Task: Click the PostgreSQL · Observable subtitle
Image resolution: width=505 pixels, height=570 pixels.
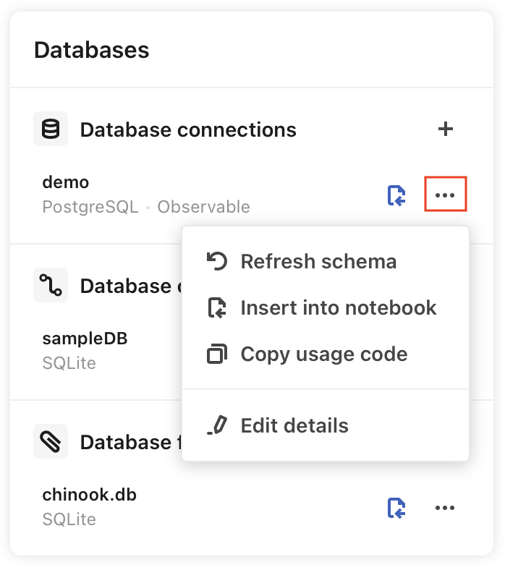Action: pyautogui.click(x=146, y=207)
